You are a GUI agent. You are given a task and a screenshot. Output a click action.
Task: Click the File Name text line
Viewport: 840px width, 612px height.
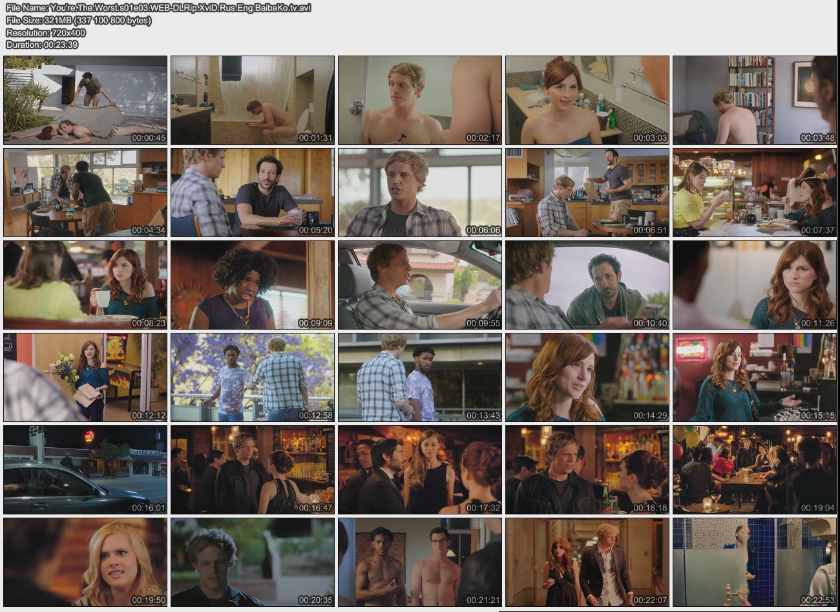click(158, 8)
